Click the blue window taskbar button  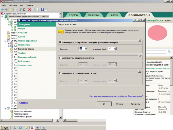click(43, 128)
